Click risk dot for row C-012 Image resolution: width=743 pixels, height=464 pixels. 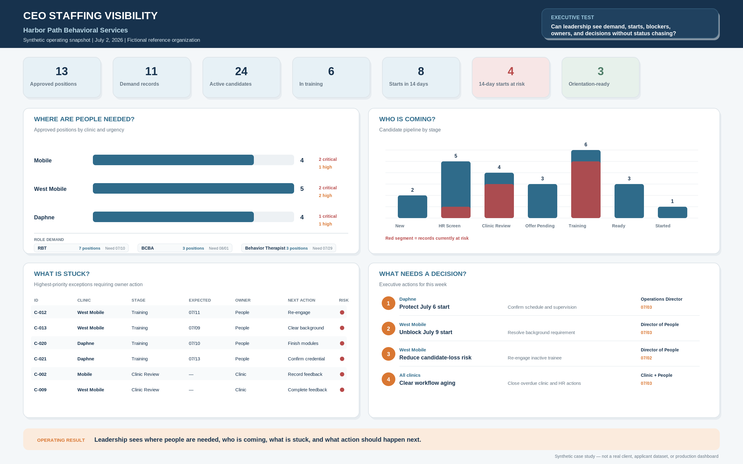point(342,312)
